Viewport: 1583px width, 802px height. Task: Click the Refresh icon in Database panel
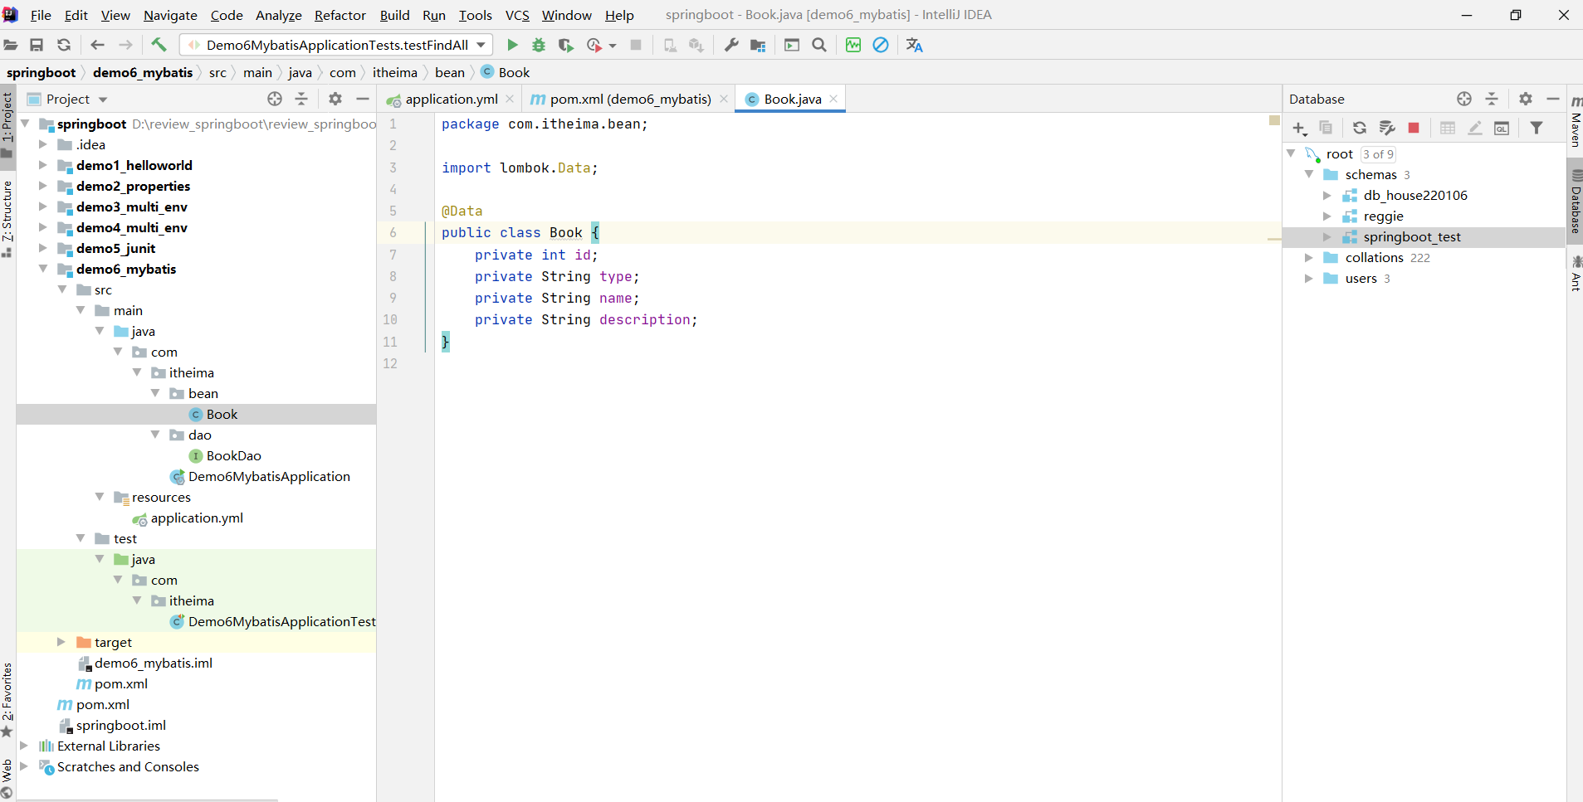tap(1359, 128)
